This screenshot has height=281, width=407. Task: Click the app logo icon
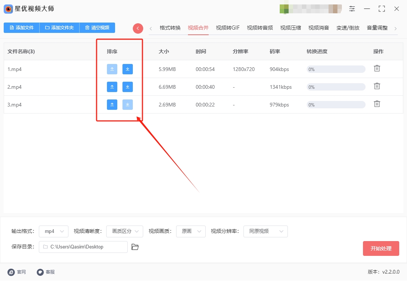point(8,9)
